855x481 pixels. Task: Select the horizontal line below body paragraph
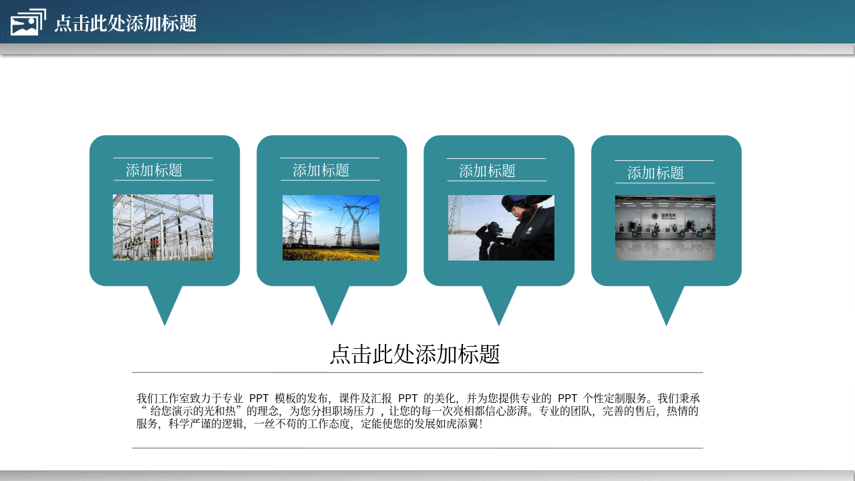click(417, 448)
